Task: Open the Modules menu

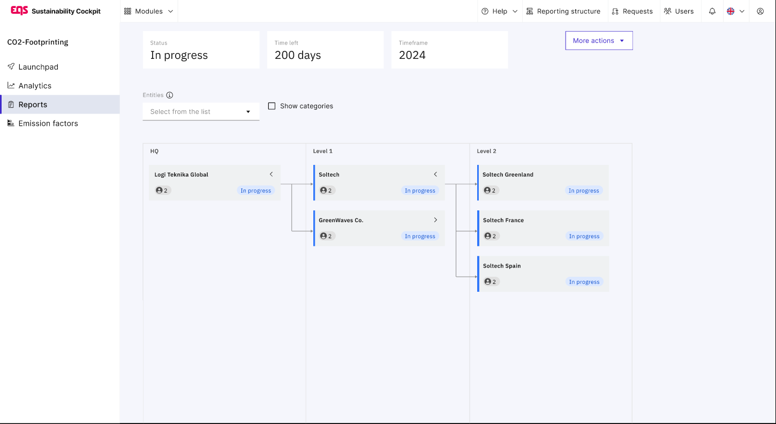Action: point(149,11)
